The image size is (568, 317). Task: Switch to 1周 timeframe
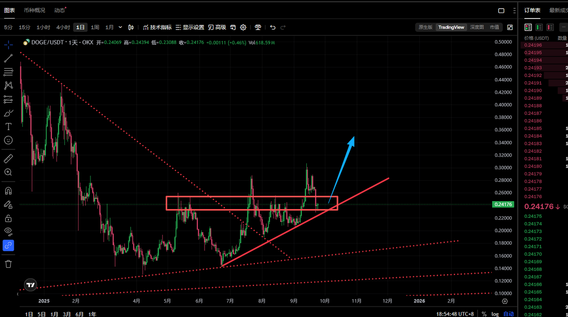click(x=95, y=27)
